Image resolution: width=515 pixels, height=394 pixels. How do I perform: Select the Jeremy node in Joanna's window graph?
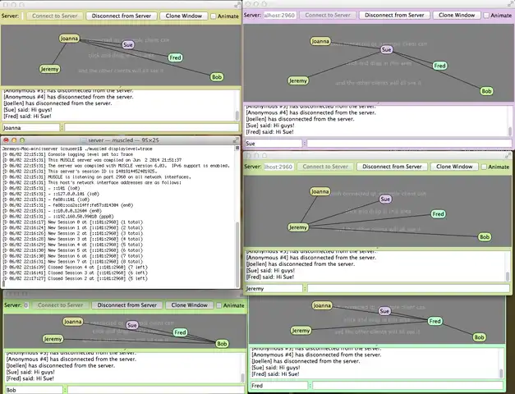click(x=49, y=69)
